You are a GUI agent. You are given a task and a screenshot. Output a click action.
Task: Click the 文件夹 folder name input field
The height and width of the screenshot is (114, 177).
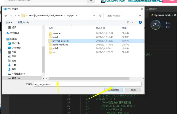(x=87, y=84)
